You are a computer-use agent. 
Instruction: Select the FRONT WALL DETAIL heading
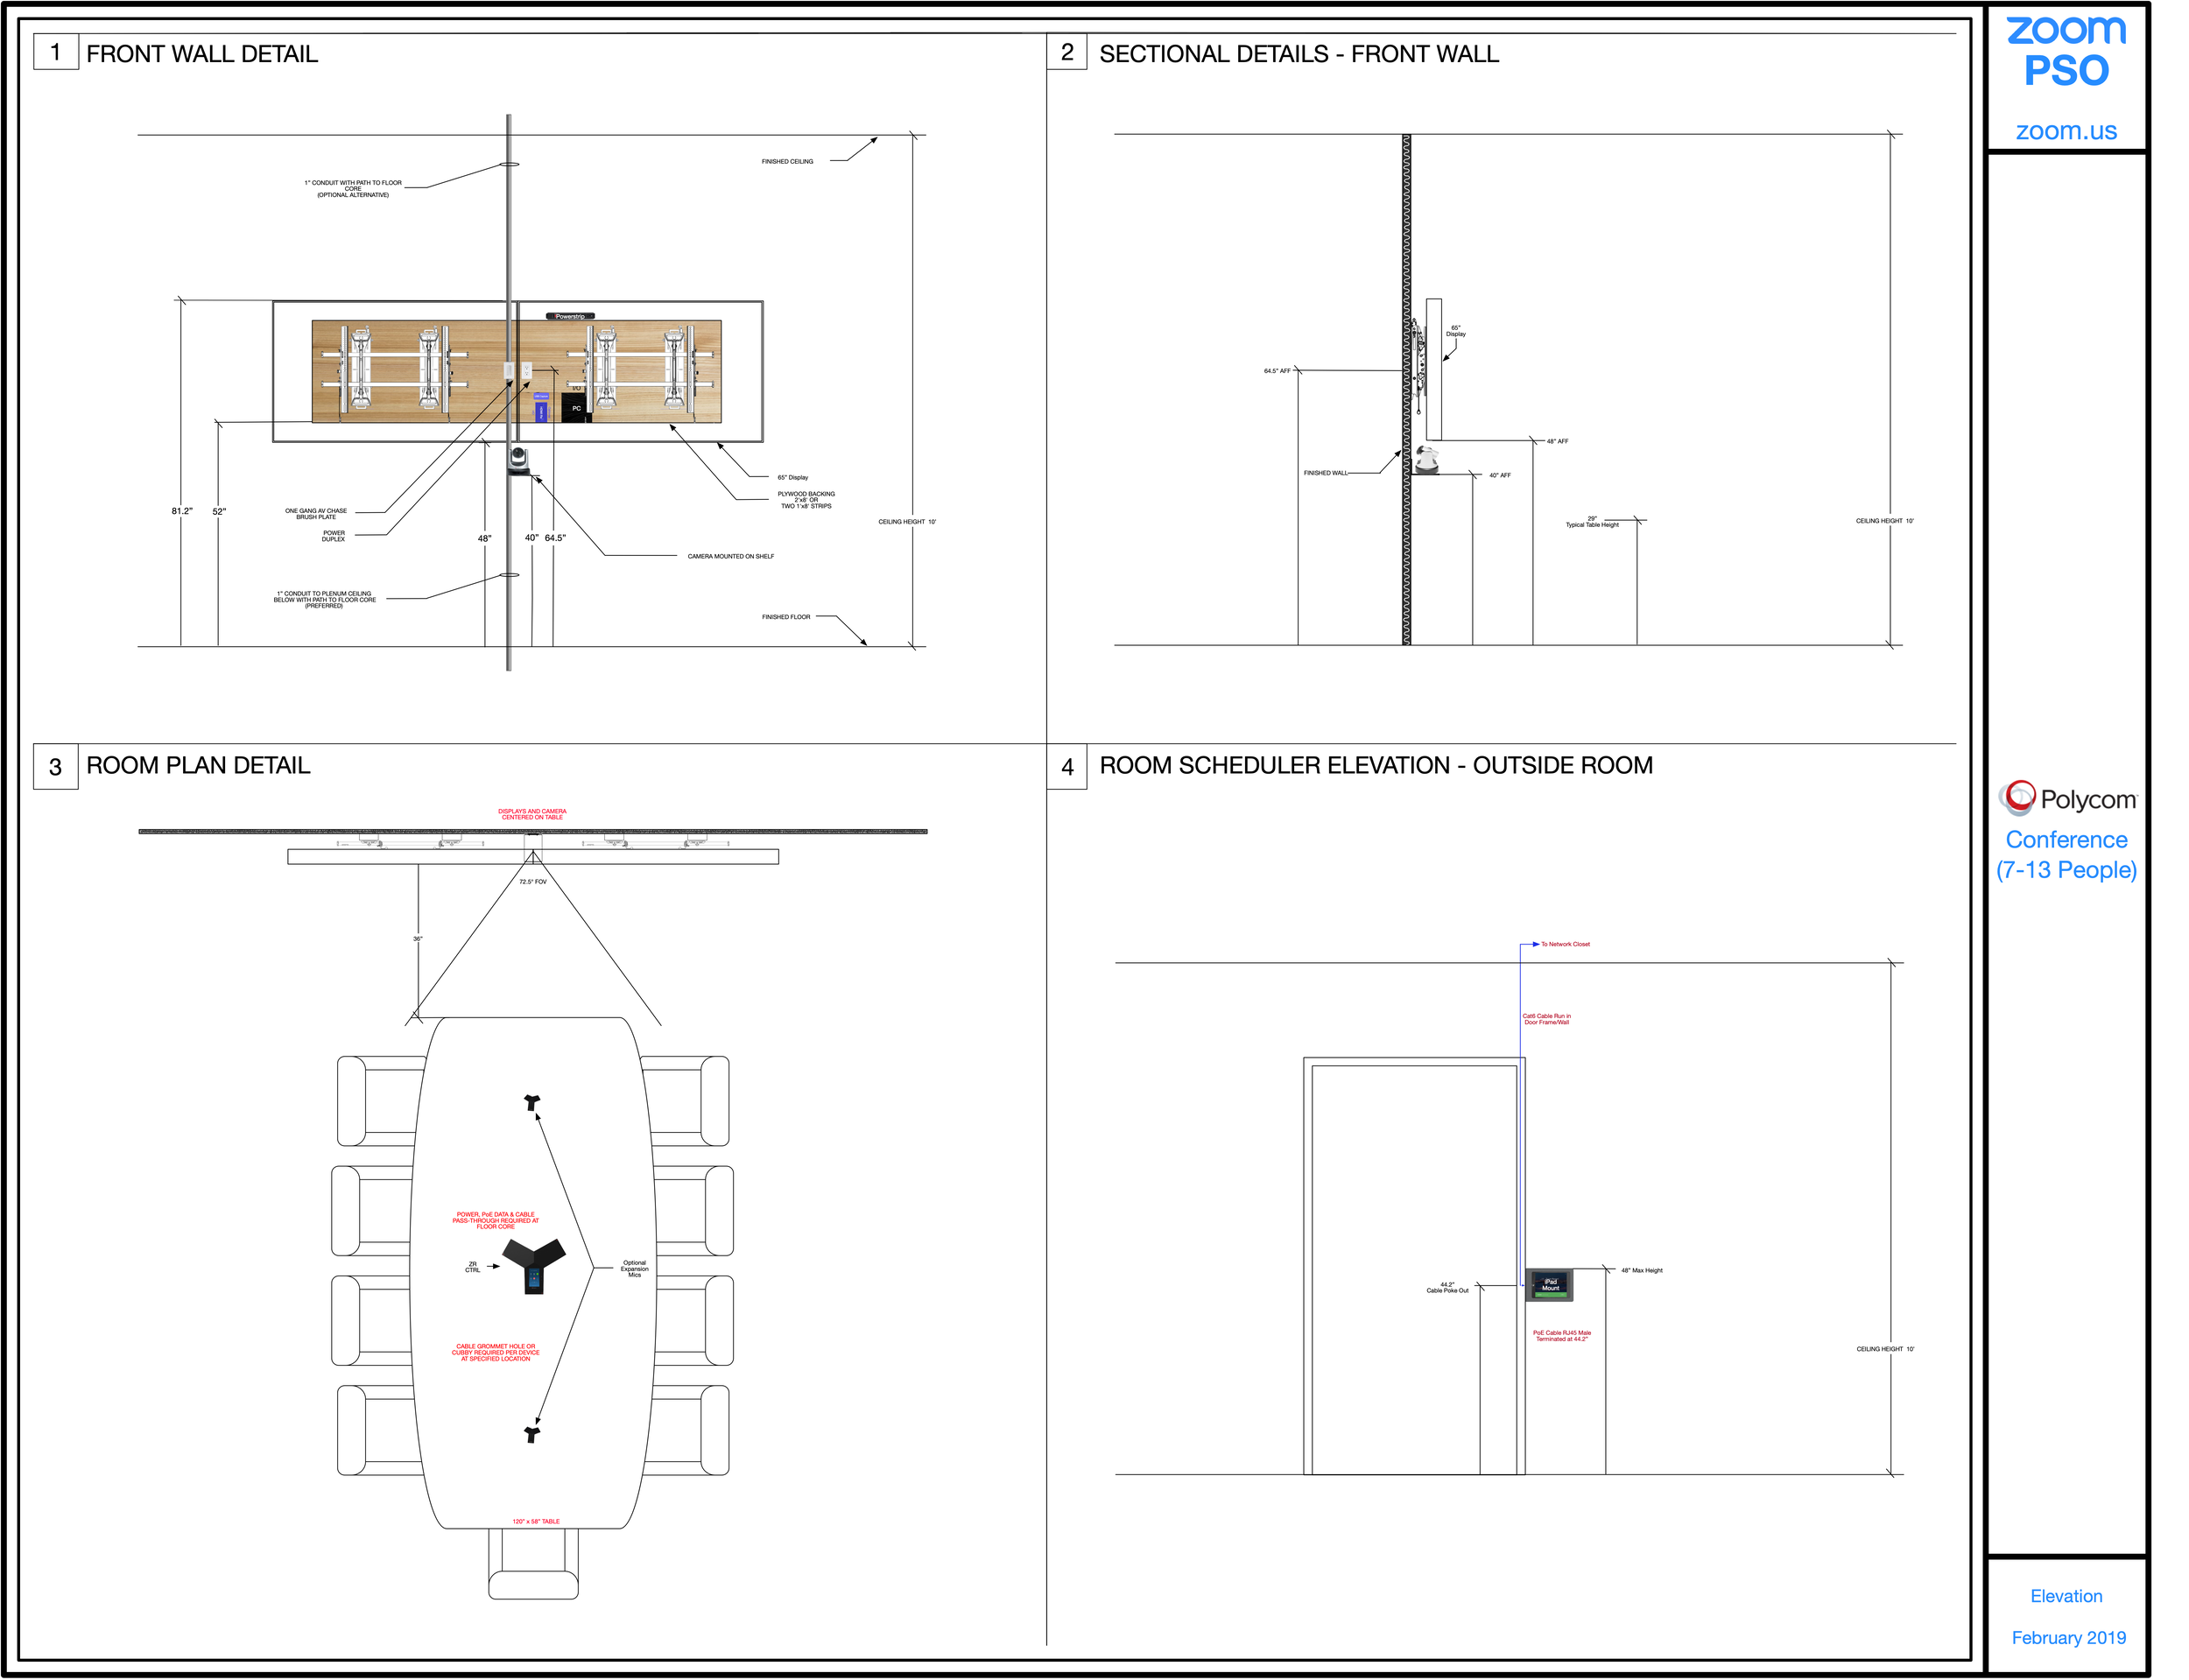click(x=202, y=54)
